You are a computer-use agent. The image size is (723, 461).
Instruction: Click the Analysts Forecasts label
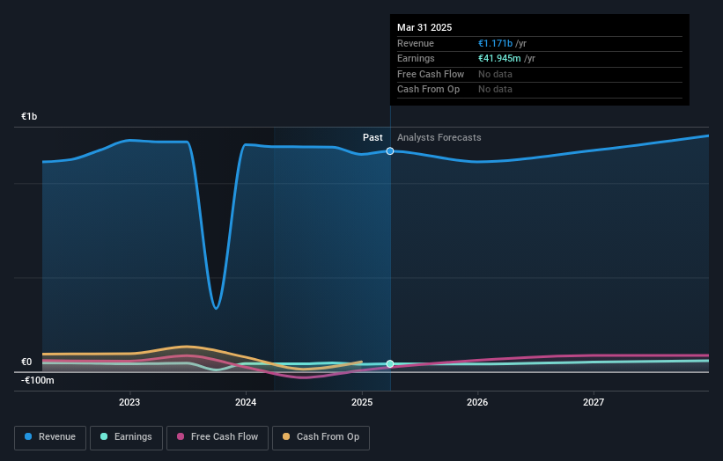[439, 138]
